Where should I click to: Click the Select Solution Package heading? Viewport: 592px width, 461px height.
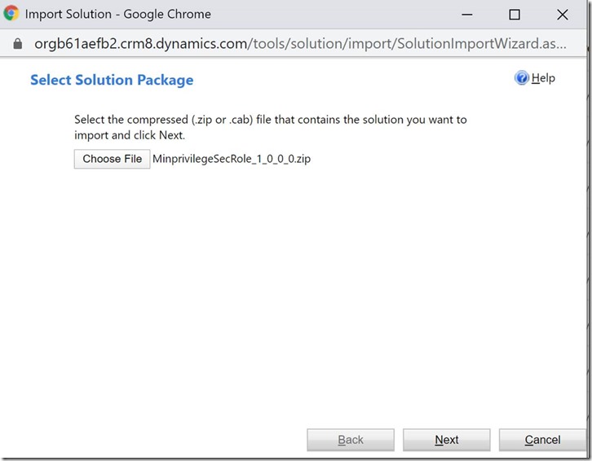tap(112, 80)
